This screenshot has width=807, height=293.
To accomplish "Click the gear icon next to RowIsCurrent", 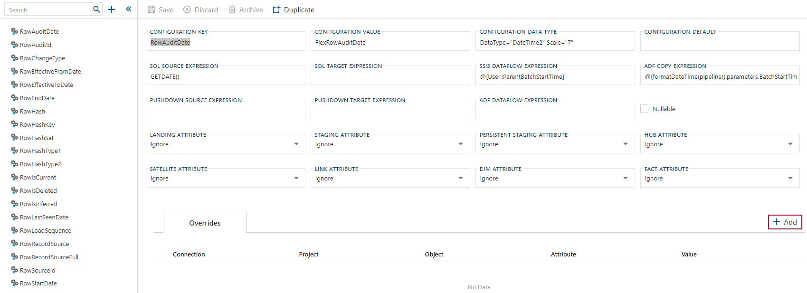I will (x=15, y=177).
